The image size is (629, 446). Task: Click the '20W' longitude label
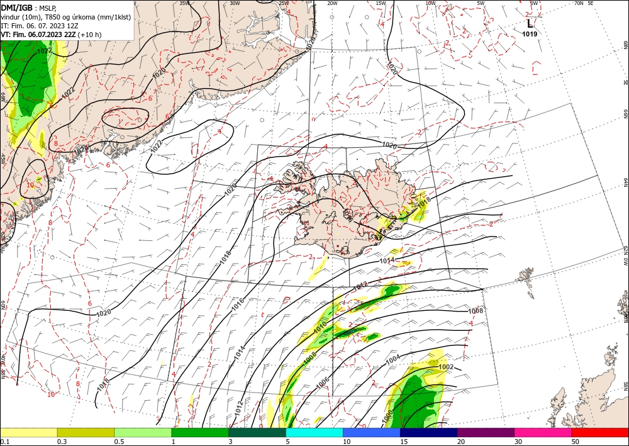pyautogui.click(x=332, y=3)
